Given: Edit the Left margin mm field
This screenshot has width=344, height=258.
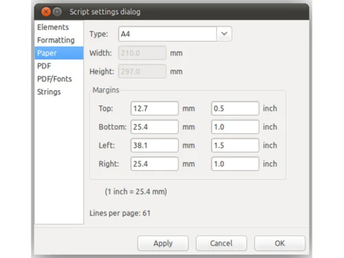Looking at the screenshot, I should coord(155,145).
